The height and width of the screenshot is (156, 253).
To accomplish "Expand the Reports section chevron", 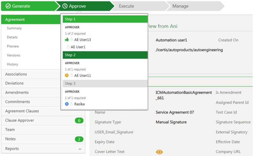I will [x=80, y=149].
